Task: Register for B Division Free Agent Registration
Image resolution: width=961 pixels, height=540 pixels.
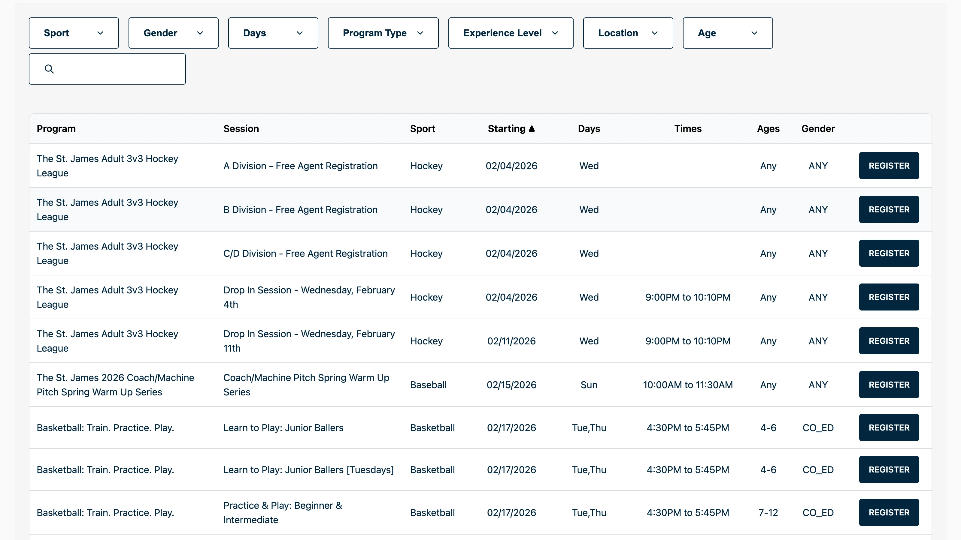Action: pos(889,209)
